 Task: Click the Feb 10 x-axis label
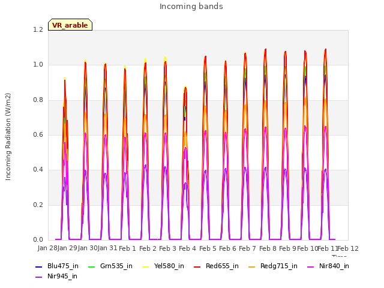[307, 248]
